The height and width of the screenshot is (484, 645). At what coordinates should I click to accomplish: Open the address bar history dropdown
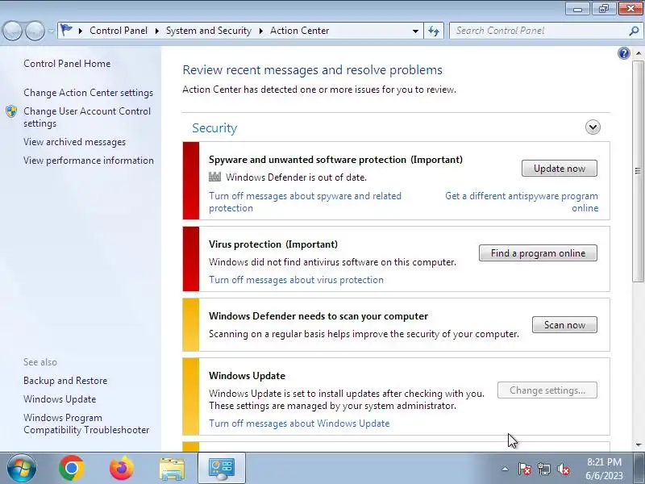click(x=415, y=31)
